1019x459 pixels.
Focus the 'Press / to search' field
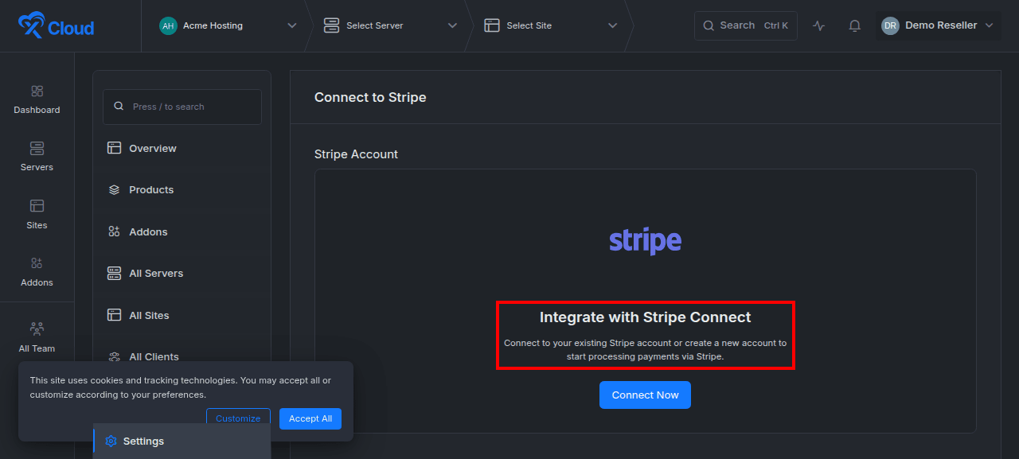coord(182,107)
